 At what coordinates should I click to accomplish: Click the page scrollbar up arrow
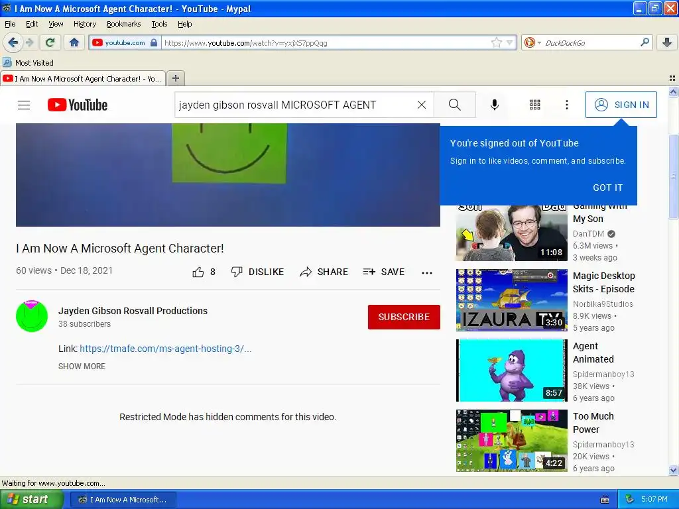(x=673, y=91)
